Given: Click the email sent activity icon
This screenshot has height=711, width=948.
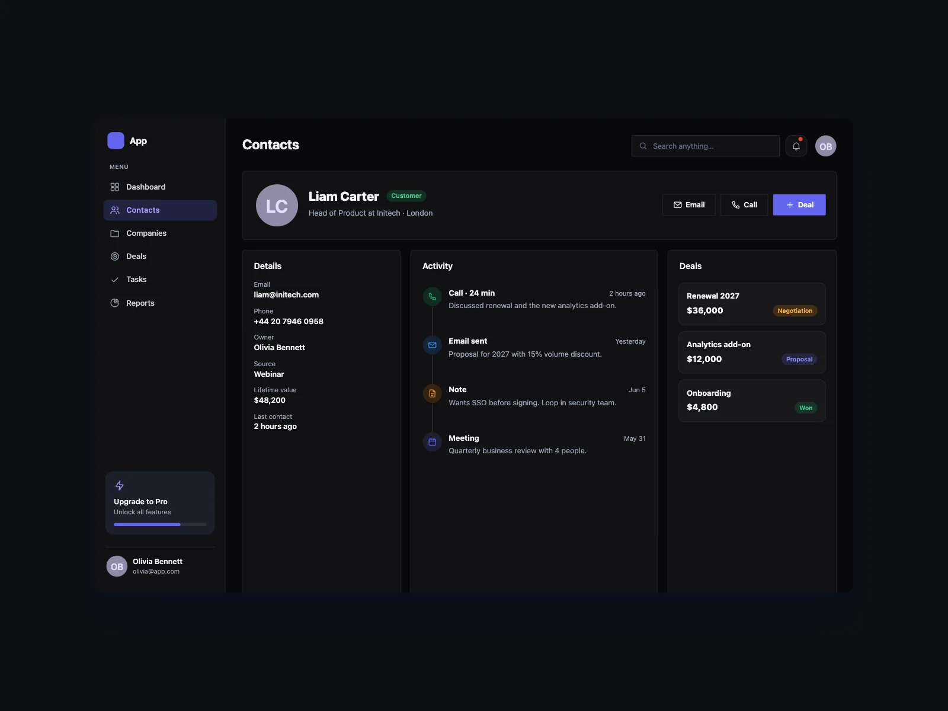Looking at the screenshot, I should coord(432,345).
